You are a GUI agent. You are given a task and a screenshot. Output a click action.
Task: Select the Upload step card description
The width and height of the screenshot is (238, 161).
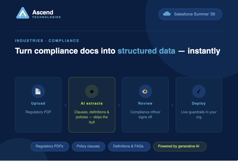38,112
